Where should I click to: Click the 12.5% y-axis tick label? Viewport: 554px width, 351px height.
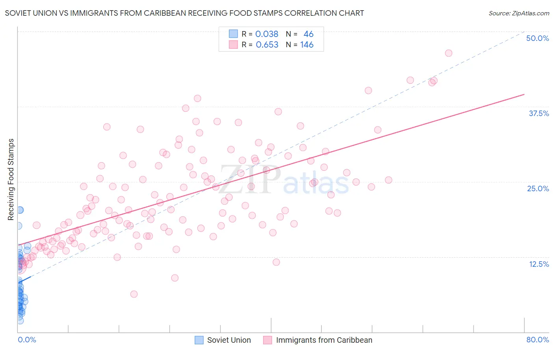pos(539,264)
